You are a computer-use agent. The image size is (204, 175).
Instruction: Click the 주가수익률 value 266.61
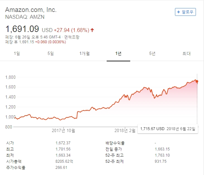[61, 167]
